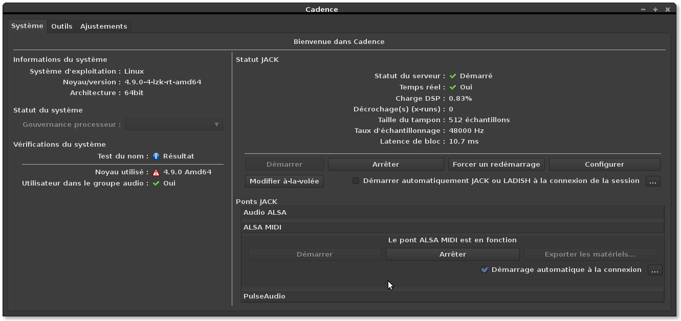Uncheck Démarrage automatique à la connexion
Viewport: 681px width, 321px height.
(x=485, y=270)
